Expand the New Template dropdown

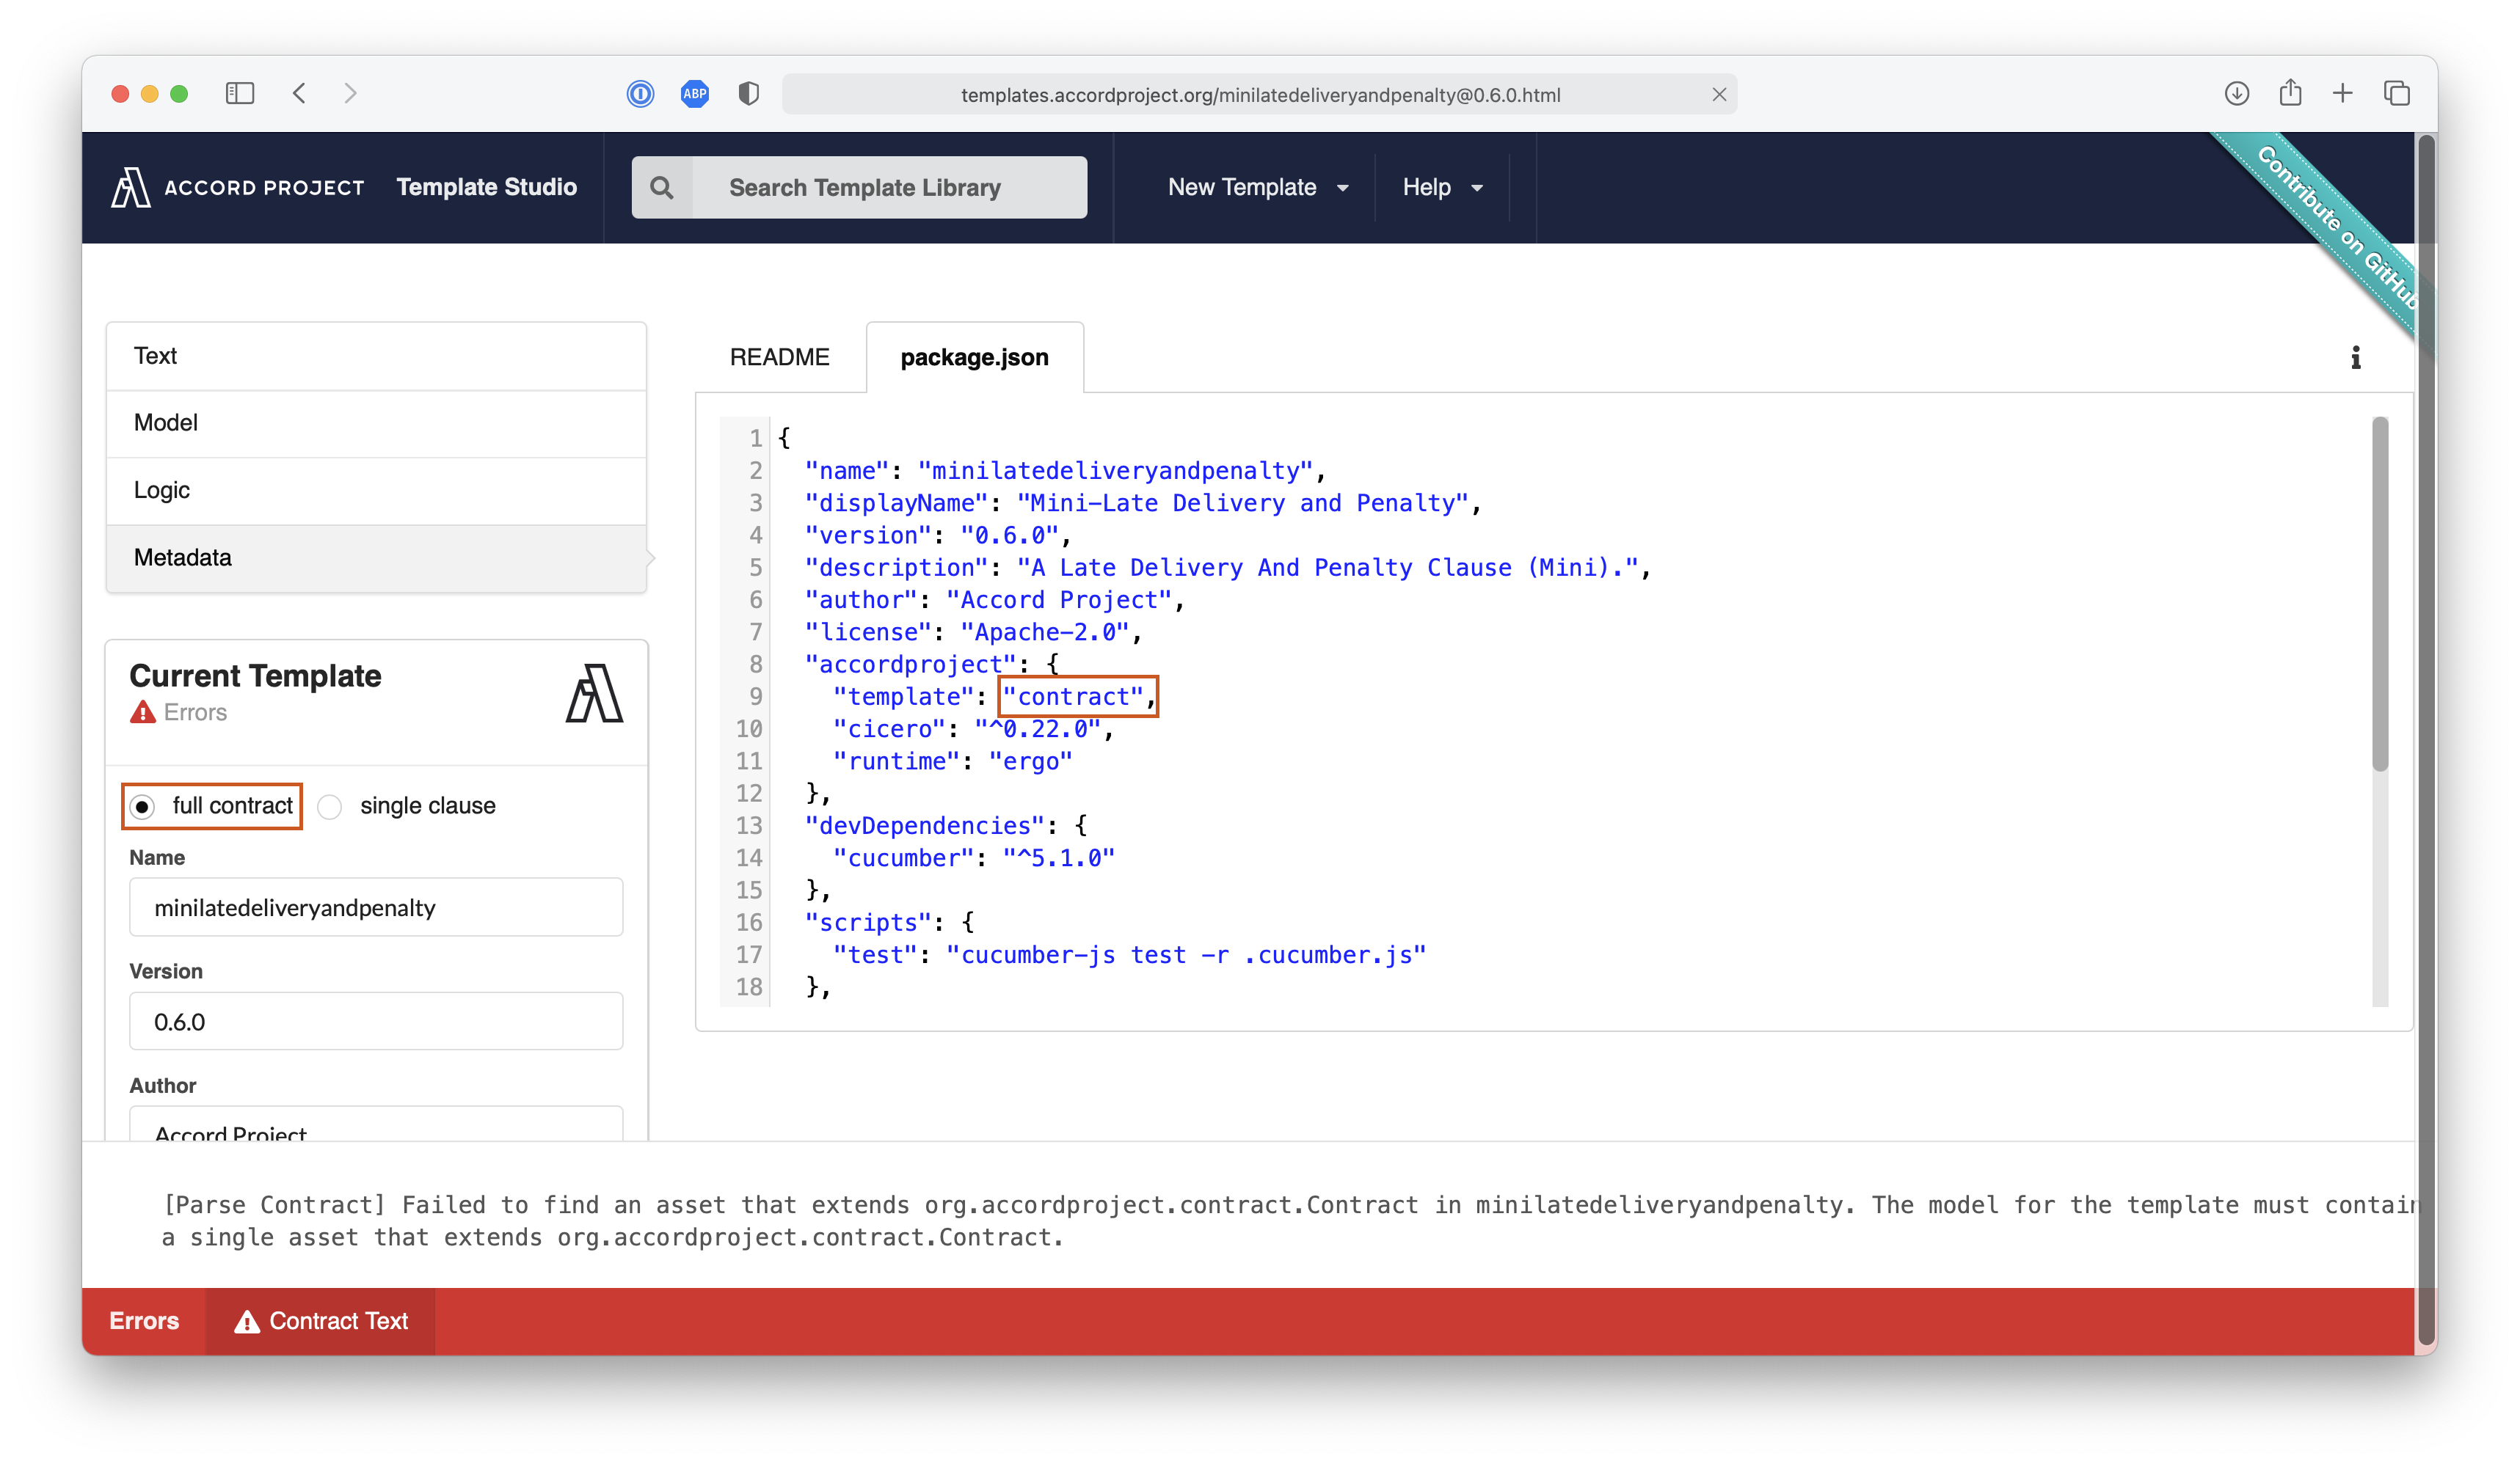tap(1257, 187)
